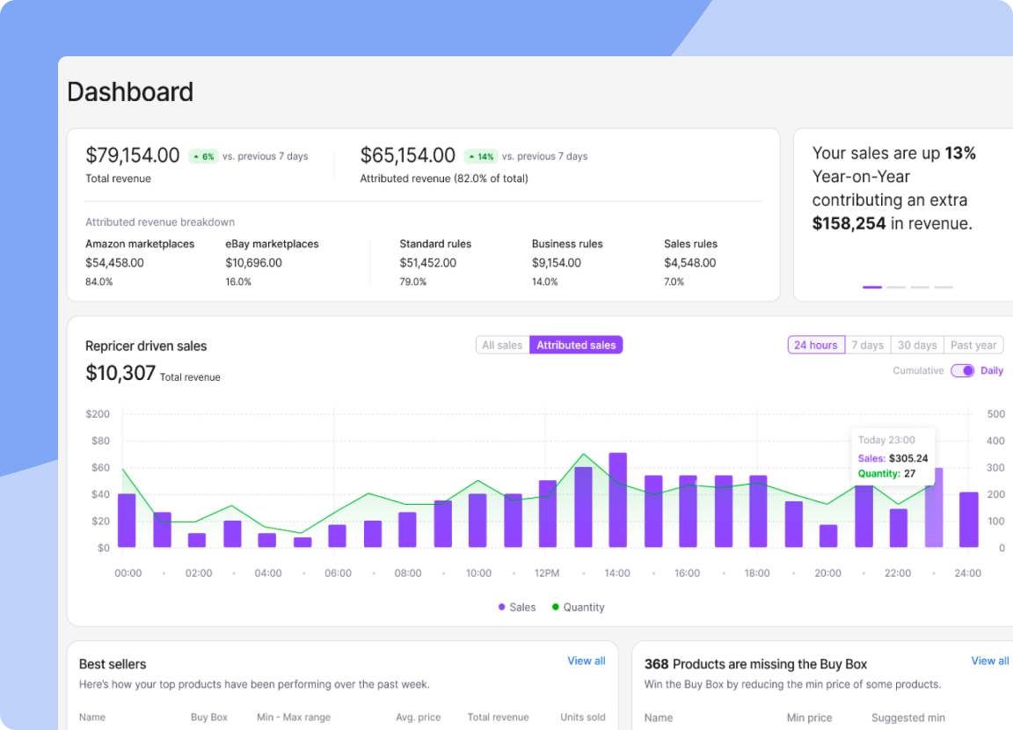Open View all for missing Buy Box products
1013x730 pixels.
point(989,661)
